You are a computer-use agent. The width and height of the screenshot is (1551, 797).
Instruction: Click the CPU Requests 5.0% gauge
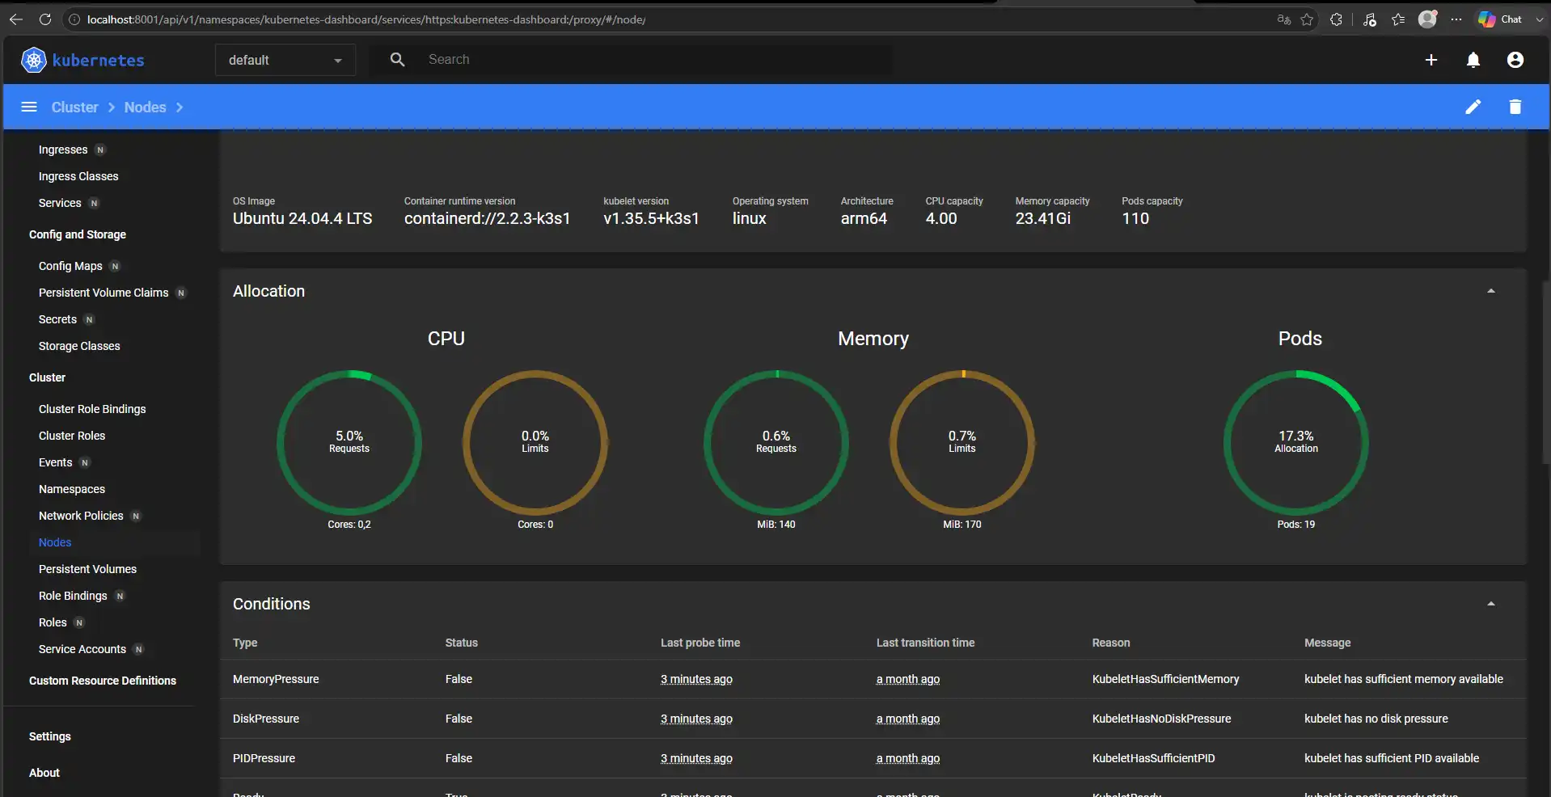(x=349, y=442)
